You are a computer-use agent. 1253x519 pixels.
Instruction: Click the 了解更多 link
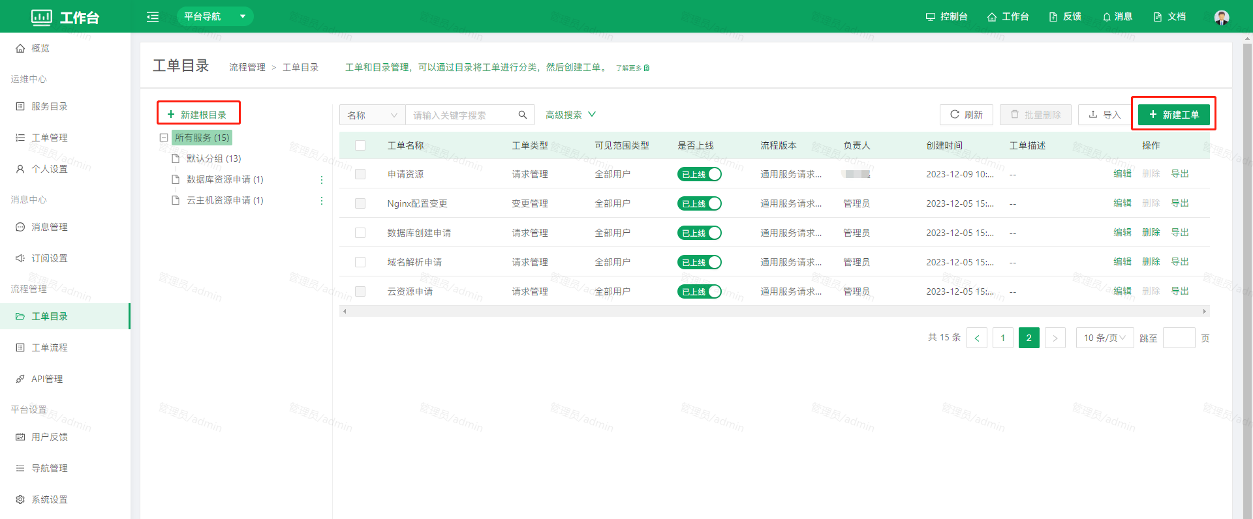pyautogui.click(x=632, y=68)
